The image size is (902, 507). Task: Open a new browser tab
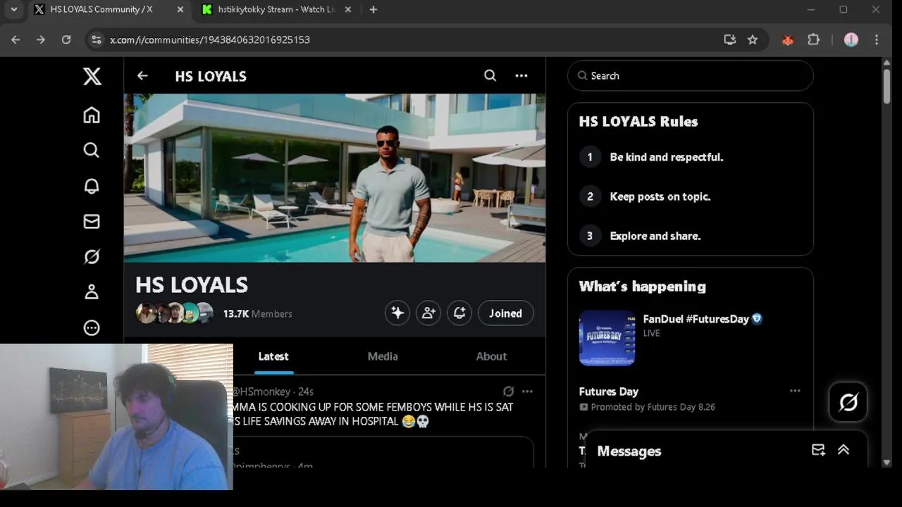point(373,10)
